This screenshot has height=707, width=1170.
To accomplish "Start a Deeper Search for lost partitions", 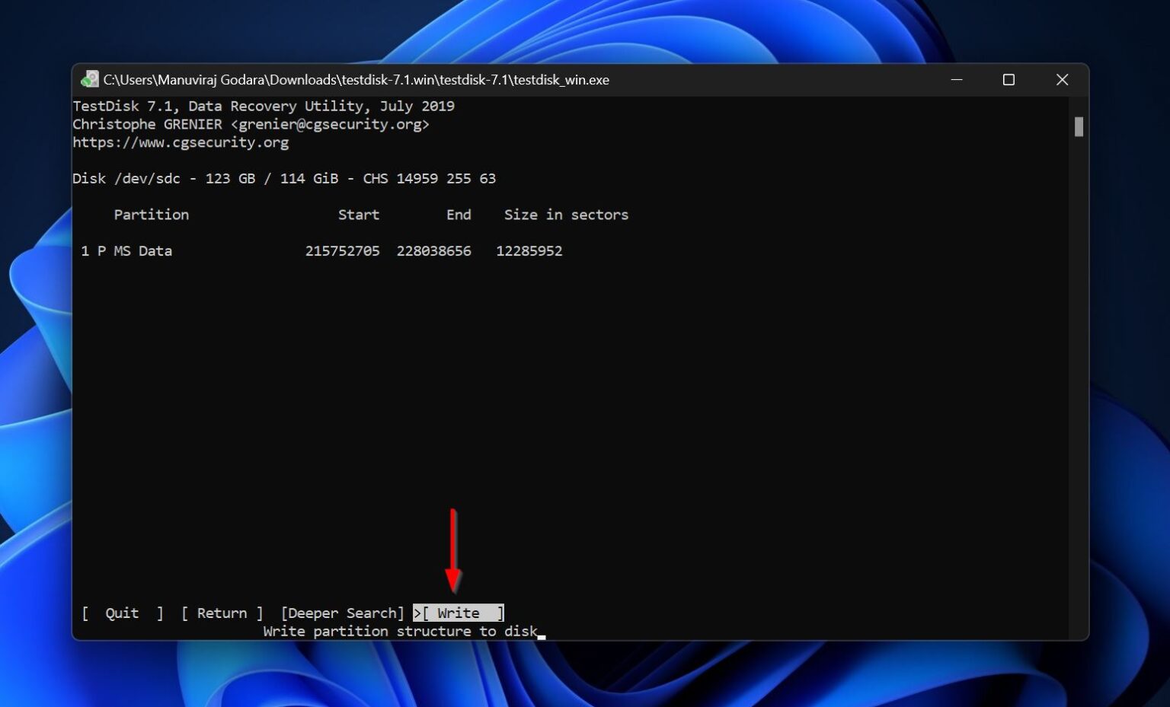I will point(342,613).
